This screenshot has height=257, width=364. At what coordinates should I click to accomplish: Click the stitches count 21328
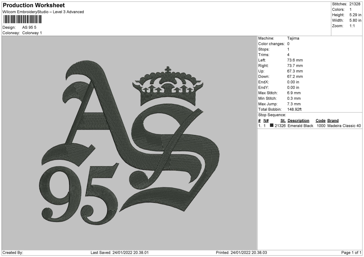pyautogui.click(x=355, y=4)
